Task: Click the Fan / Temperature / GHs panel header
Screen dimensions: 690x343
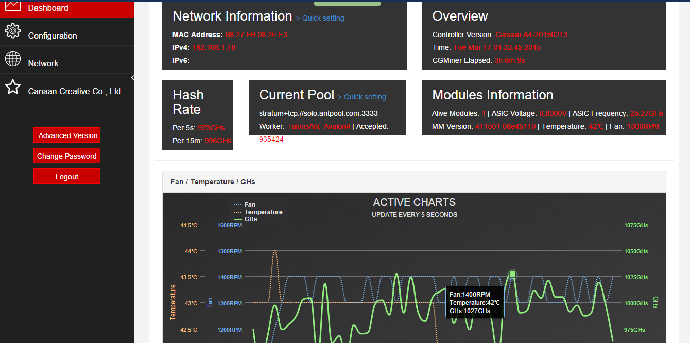Action: (x=213, y=182)
